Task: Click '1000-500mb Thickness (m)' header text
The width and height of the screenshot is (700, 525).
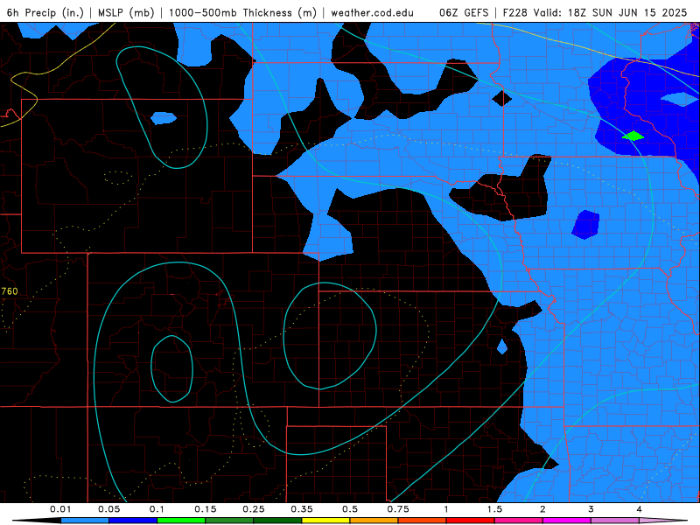Action: point(242,12)
